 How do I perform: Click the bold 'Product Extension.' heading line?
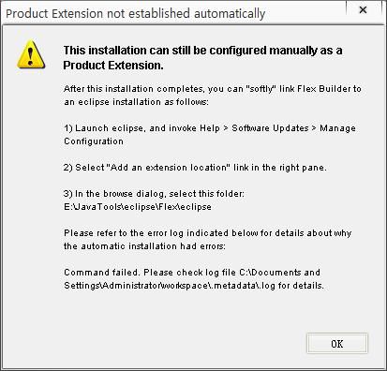[113, 66]
